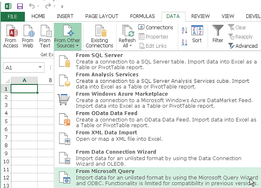Import data From Text
The image size is (261, 188).
45,36
